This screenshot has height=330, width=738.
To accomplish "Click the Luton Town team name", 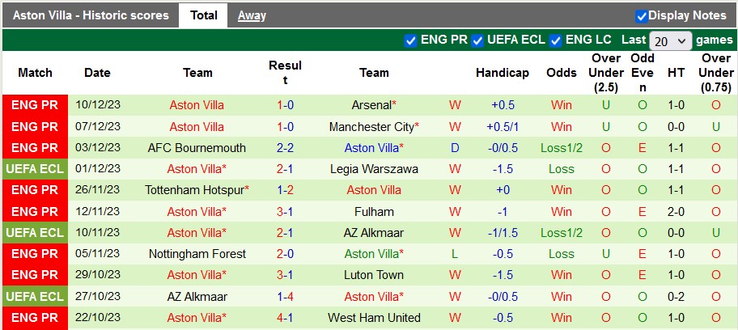I will click(374, 275).
